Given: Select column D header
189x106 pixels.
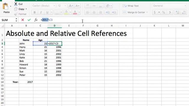Looking at the screenshot, I should (55, 26).
